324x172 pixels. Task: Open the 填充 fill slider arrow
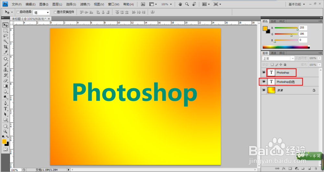pyautogui.click(x=320, y=65)
